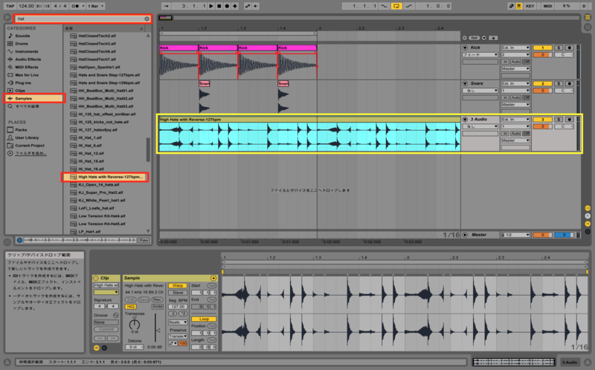595x370 pixels.
Task: Click the lock envelopes icon
Action: coord(493,38)
